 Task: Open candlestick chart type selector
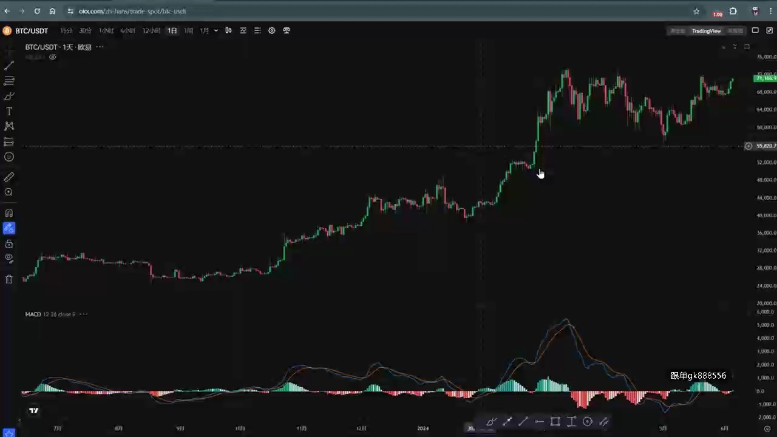point(228,30)
